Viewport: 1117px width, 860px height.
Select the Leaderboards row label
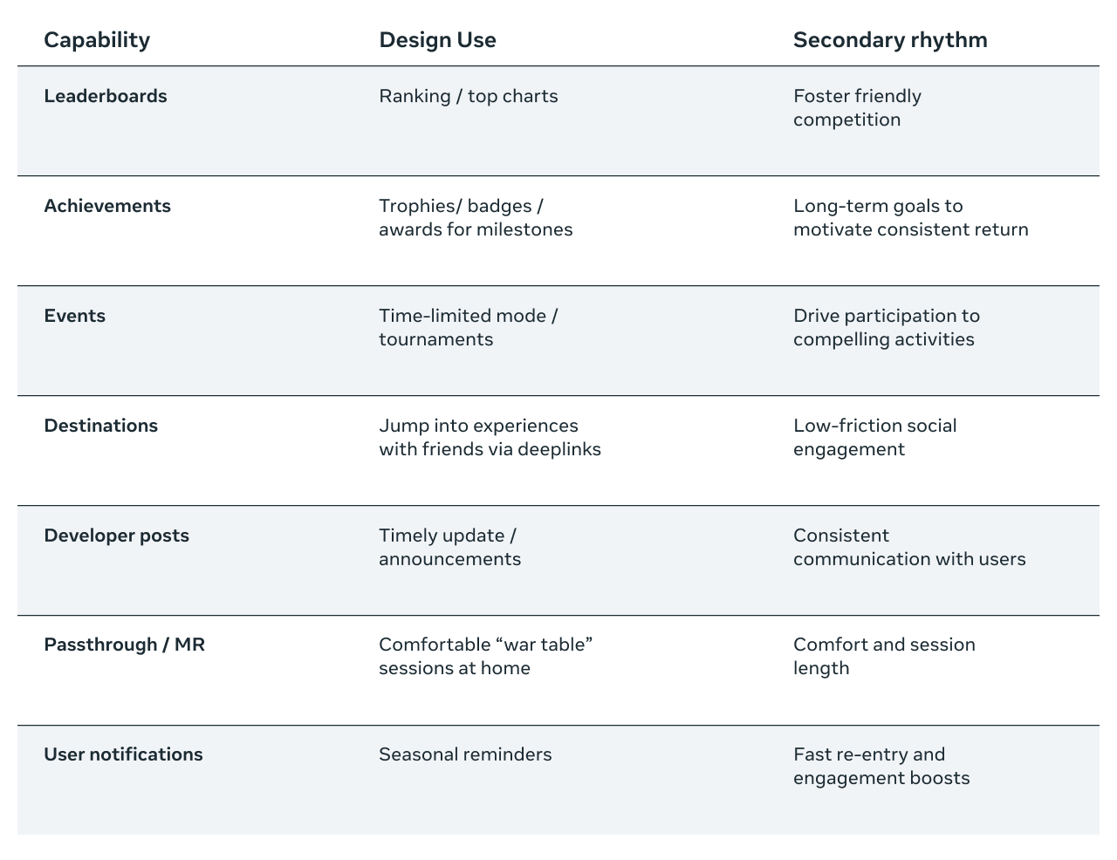point(106,96)
